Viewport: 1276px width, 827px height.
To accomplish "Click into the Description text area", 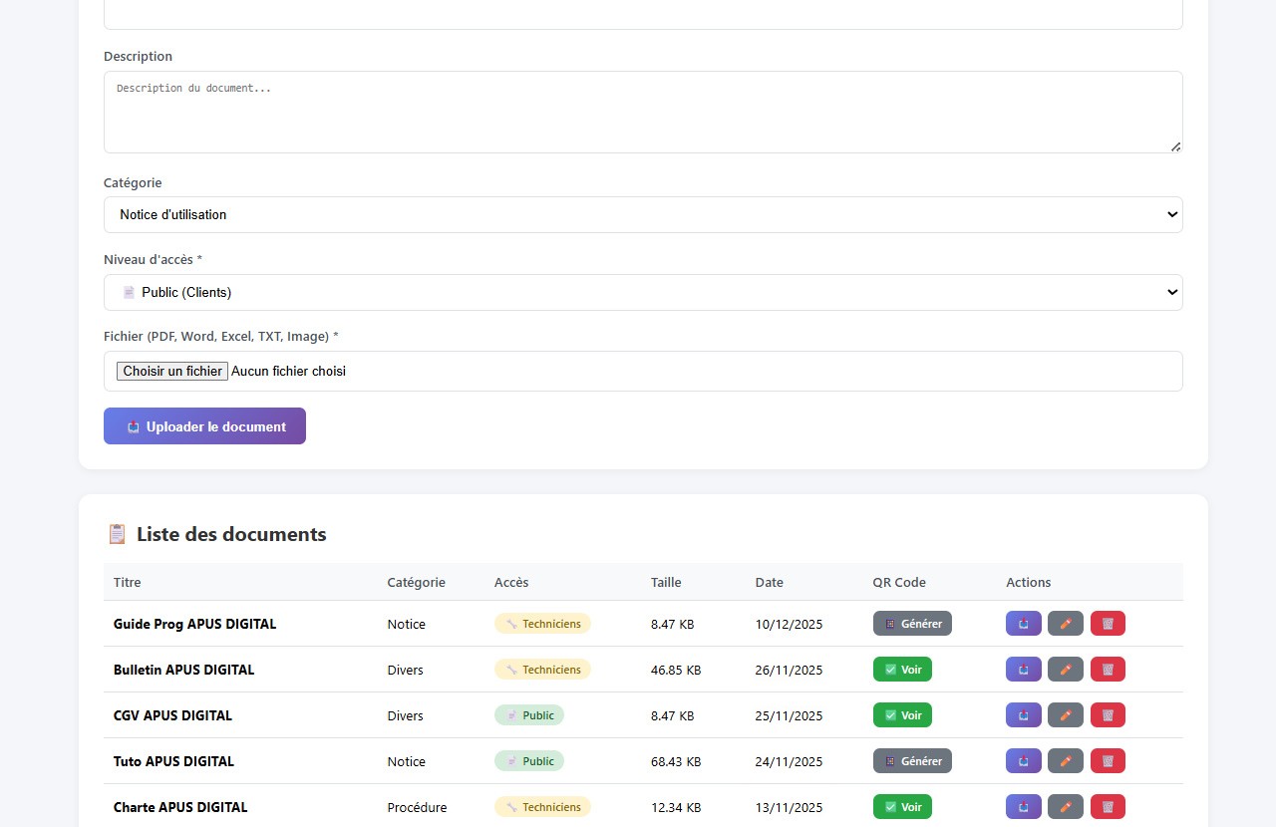I will [x=643, y=112].
